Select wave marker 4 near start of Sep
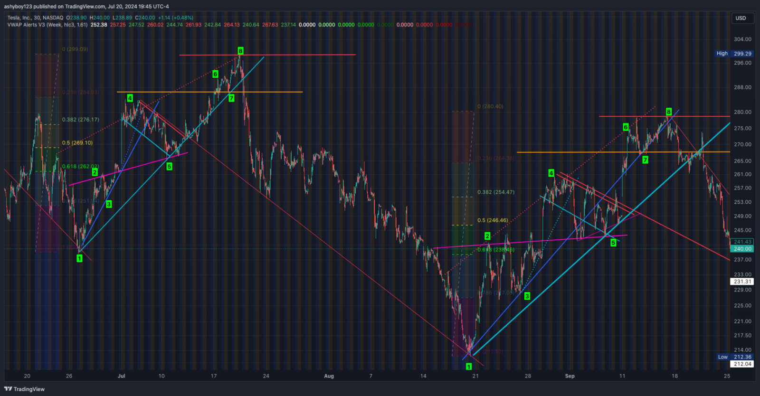760x396 pixels. (x=551, y=173)
